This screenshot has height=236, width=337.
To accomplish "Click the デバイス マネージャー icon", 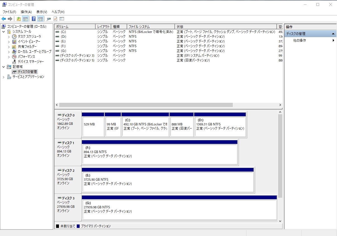I will click(14, 62).
